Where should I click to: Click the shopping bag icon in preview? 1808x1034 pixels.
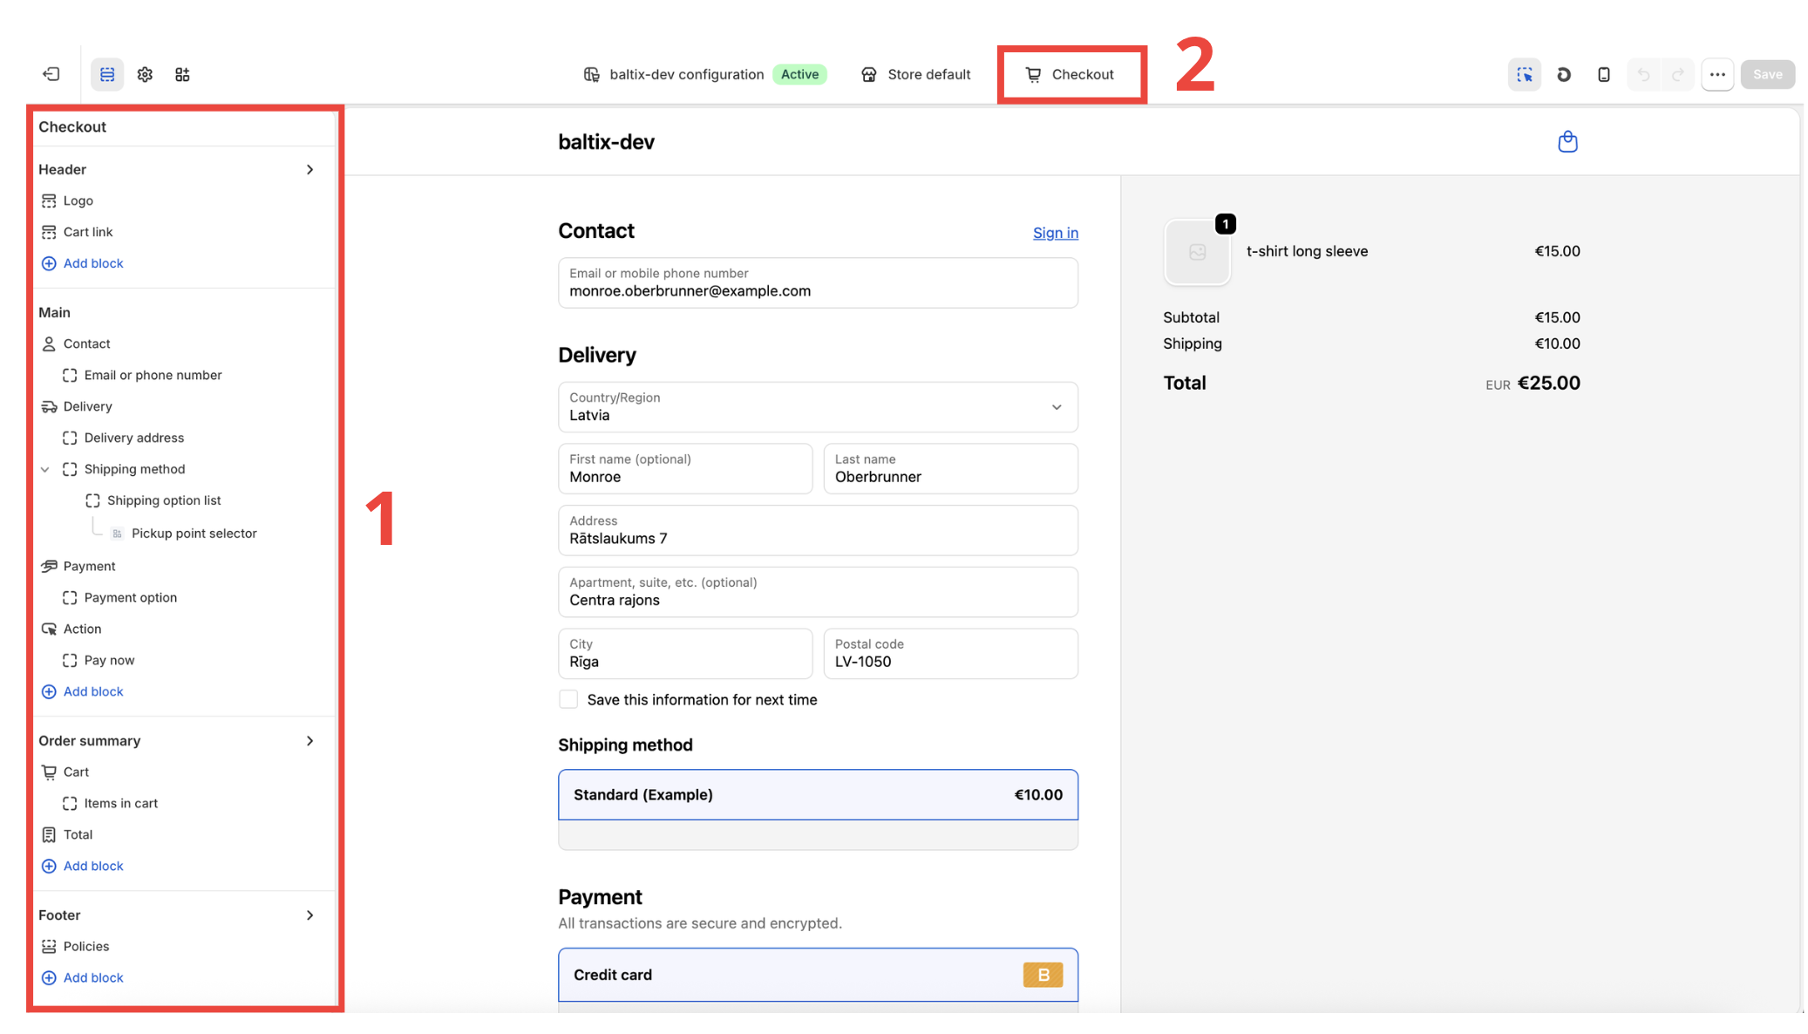pos(1567,141)
